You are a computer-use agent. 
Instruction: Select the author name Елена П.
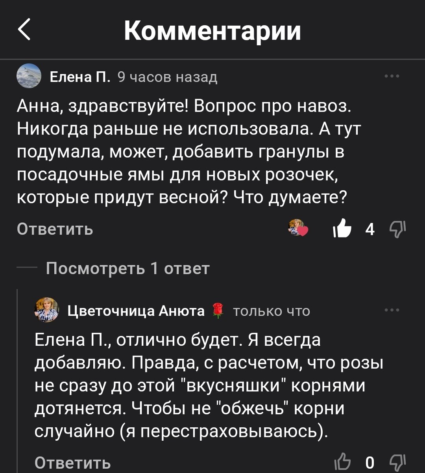[x=79, y=77]
